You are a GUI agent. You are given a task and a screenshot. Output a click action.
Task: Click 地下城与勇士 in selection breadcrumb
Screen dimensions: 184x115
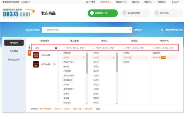point(45,109)
